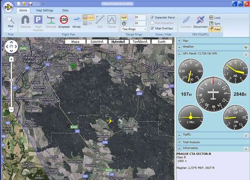Open the yellow airplane application menu

coord(8,7)
